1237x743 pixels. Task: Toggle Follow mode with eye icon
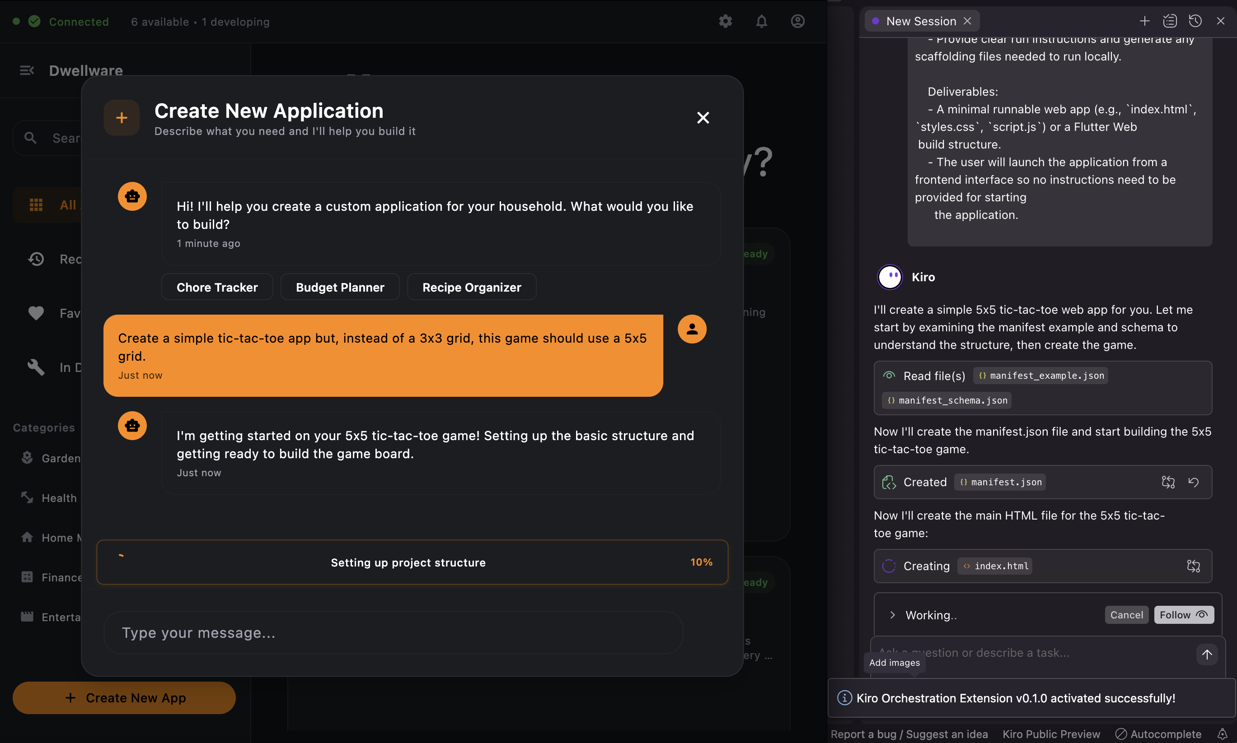(1183, 615)
